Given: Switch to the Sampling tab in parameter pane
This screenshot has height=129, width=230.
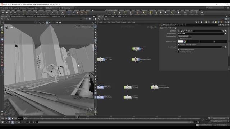Looking at the screenshot, I should [173, 28].
